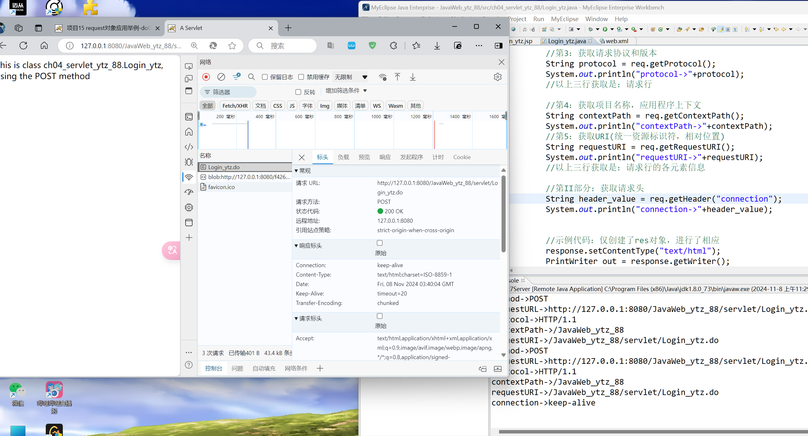The width and height of the screenshot is (808, 436).
Task: Select the blob:http request row
Action: [245, 177]
